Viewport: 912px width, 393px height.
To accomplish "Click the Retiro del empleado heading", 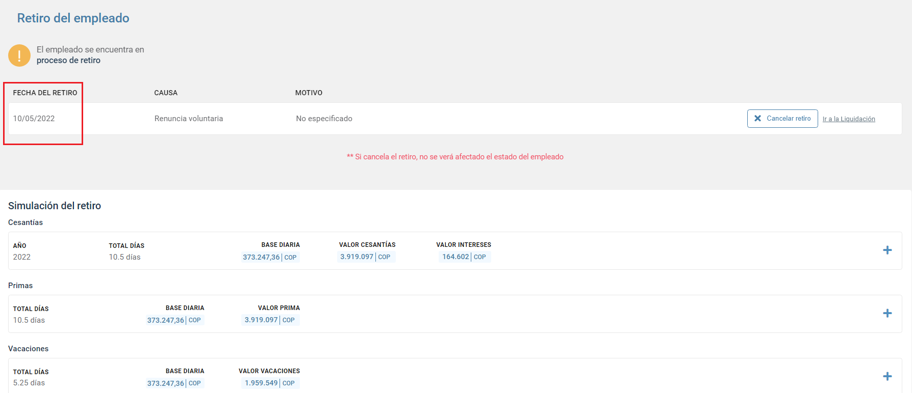I will click(x=73, y=18).
